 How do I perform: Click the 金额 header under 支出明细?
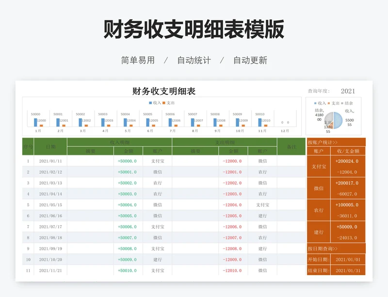[233, 151]
